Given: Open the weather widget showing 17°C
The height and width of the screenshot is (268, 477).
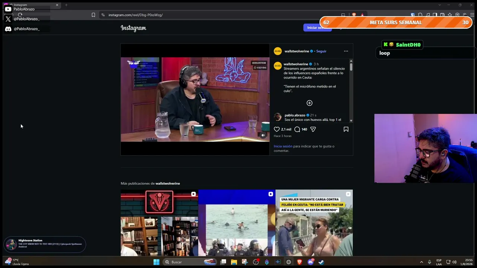Looking at the screenshot, I should coord(17,262).
